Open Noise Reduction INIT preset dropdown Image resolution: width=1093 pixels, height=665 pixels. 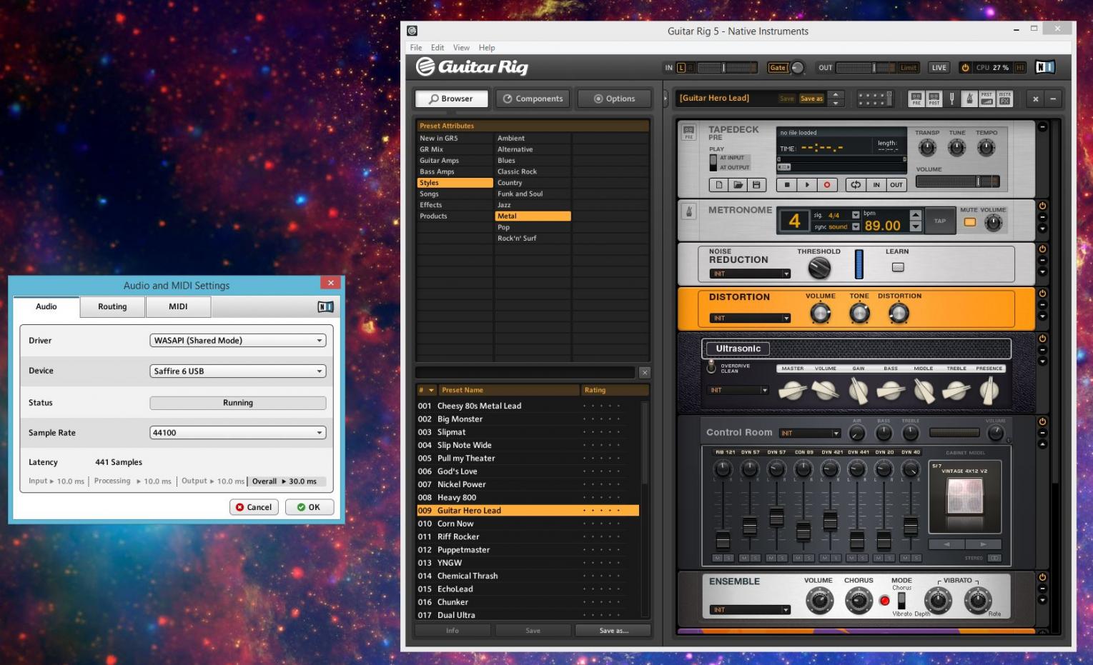click(750, 274)
